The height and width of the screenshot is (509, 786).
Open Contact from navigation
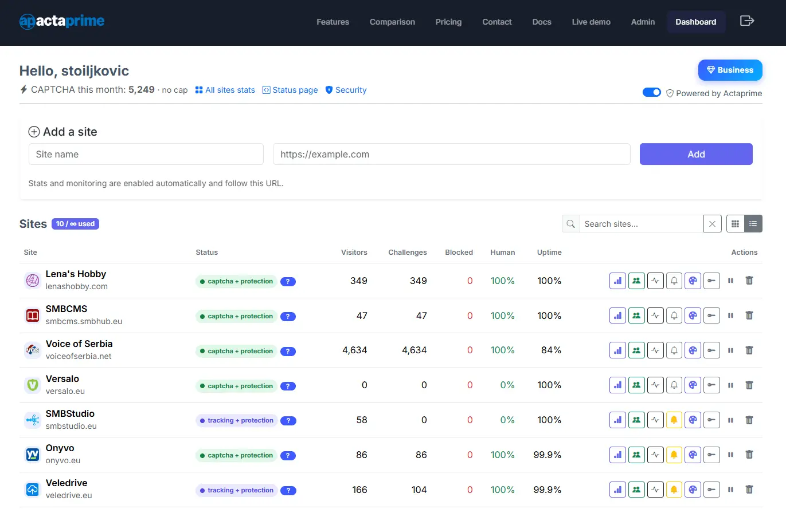coord(497,22)
